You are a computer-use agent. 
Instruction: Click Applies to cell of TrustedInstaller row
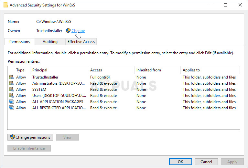209,77
